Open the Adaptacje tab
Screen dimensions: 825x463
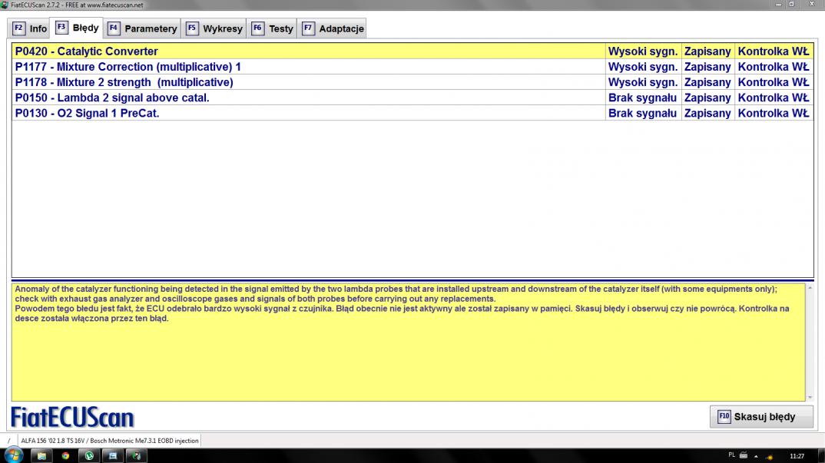pos(333,28)
